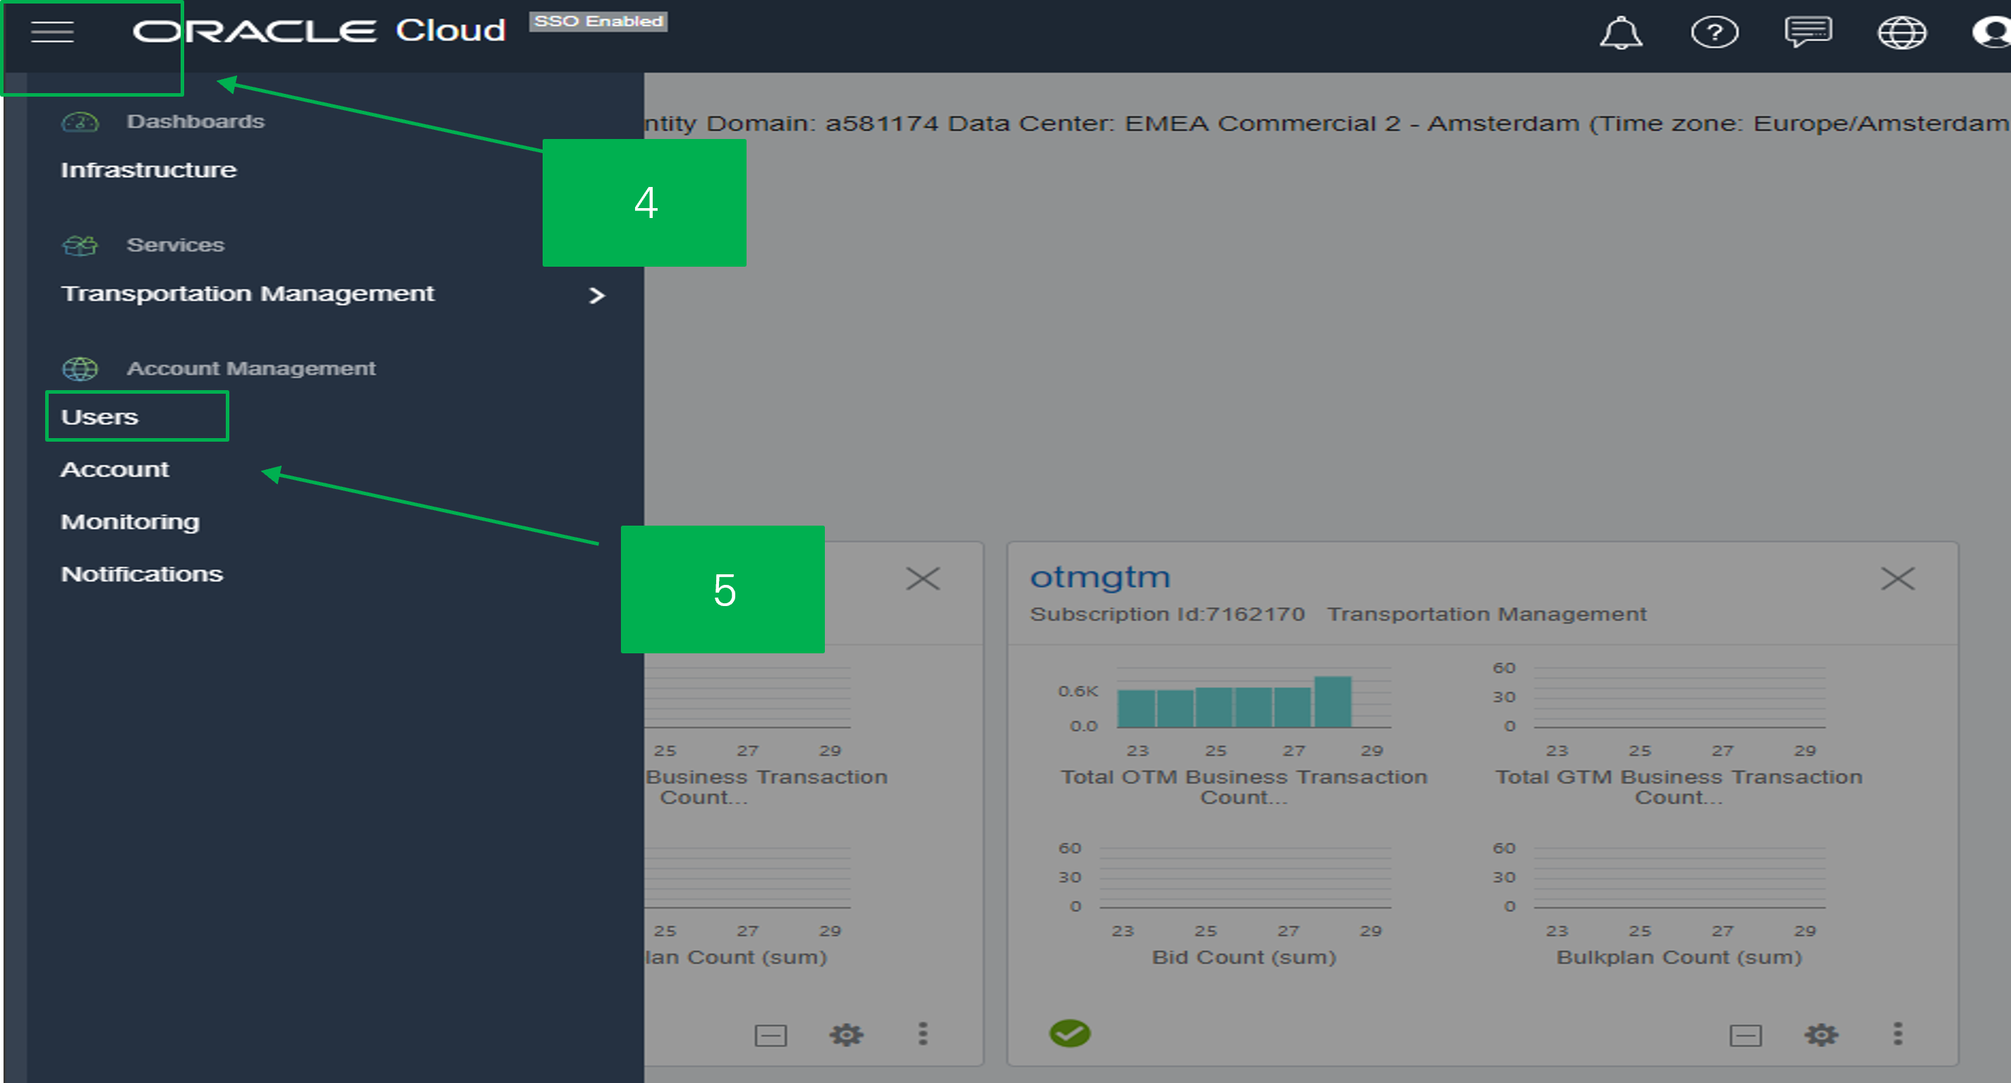The height and width of the screenshot is (1083, 2011).
Task: Click the Account Management globe icon
Action: [80, 368]
